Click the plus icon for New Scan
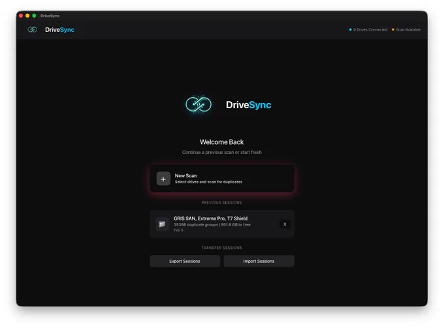 pyautogui.click(x=163, y=179)
